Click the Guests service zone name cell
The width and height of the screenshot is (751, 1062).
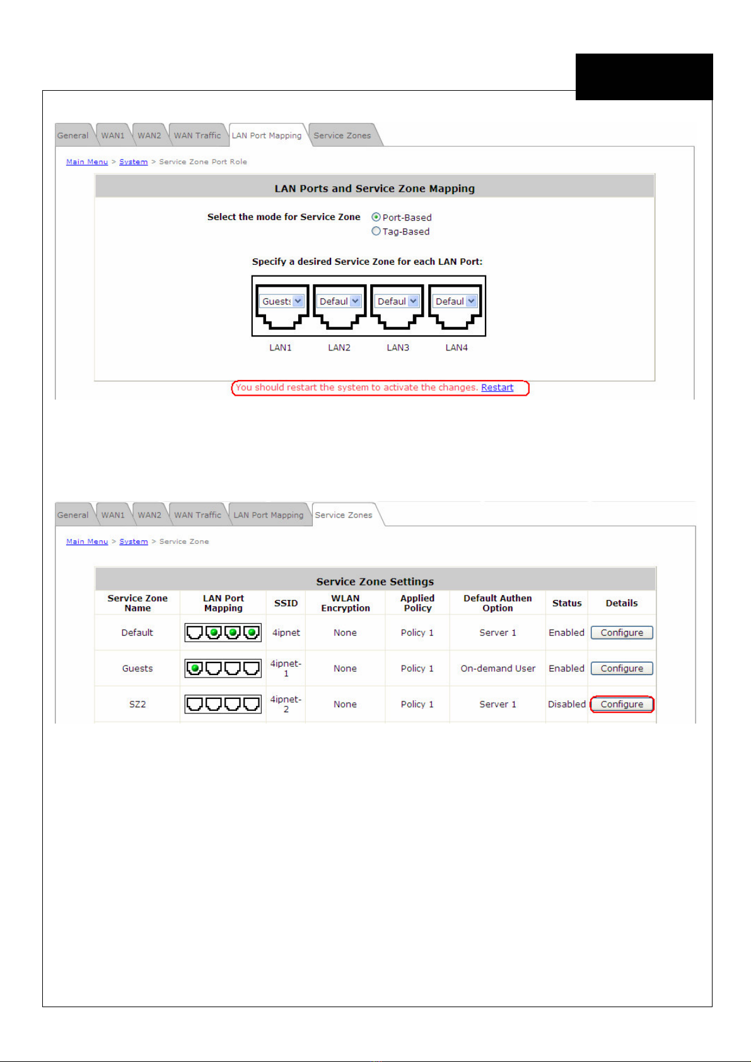(x=137, y=668)
